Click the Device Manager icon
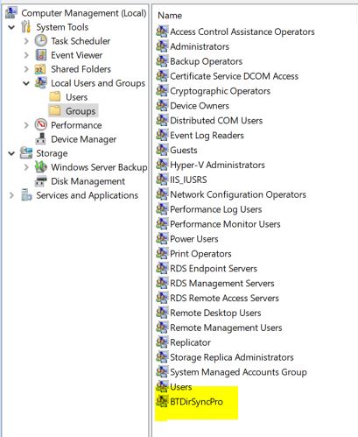This screenshot has height=437, width=358. point(40,139)
